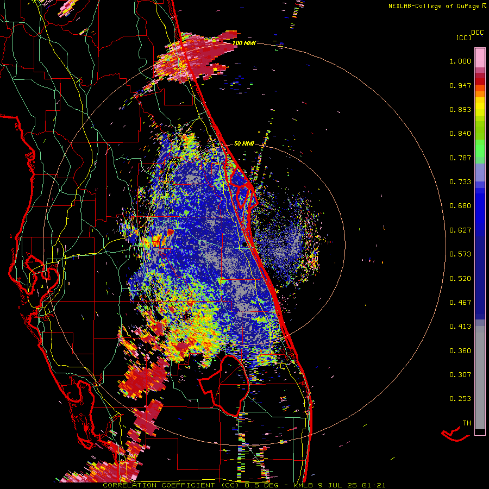This screenshot has width=489, height=489.
Task: Click the 0.680 legend value
Action: point(460,206)
